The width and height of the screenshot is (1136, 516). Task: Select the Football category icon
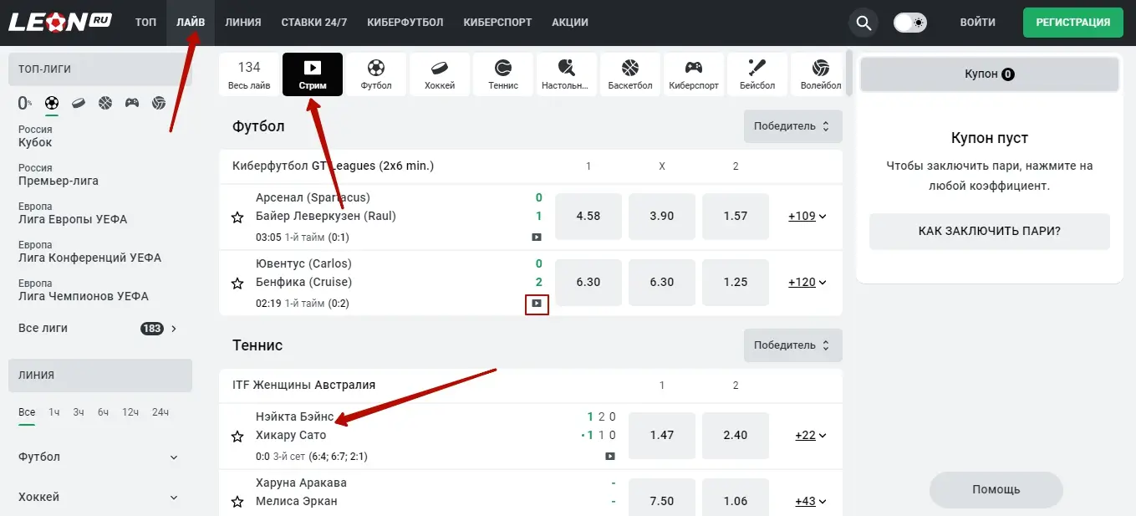[376, 74]
